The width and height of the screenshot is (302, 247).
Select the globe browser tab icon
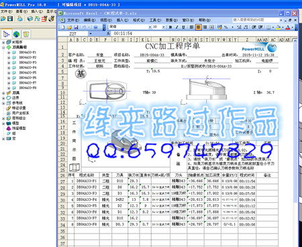coord(16,34)
